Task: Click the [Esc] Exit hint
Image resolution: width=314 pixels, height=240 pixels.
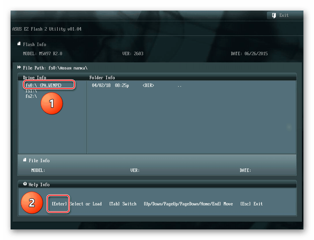Action: click(252, 204)
